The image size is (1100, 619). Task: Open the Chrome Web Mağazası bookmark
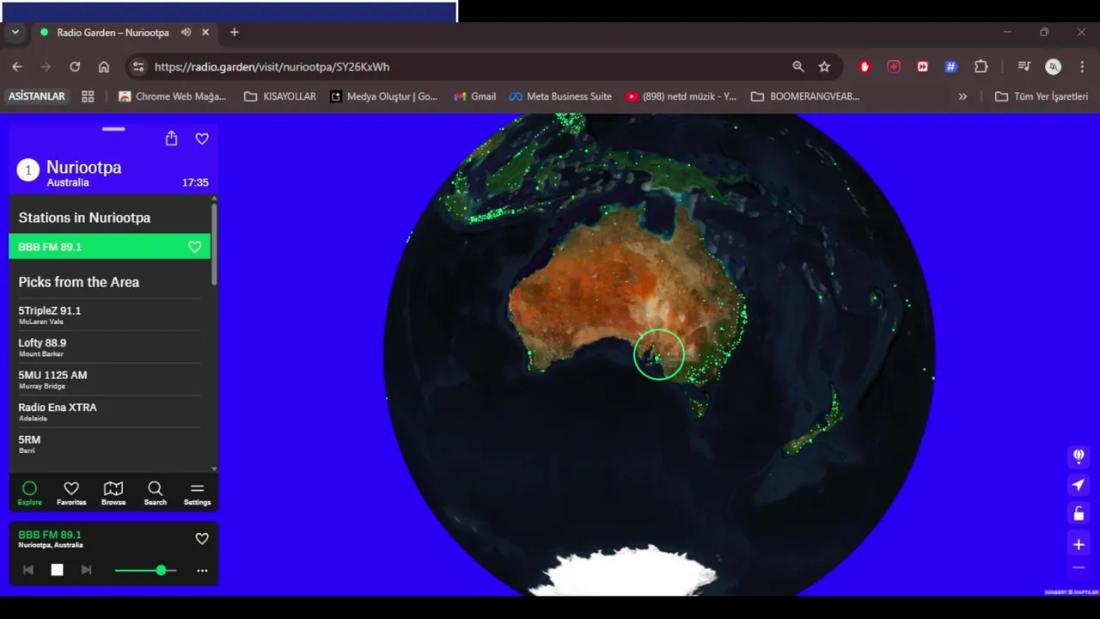click(x=173, y=96)
